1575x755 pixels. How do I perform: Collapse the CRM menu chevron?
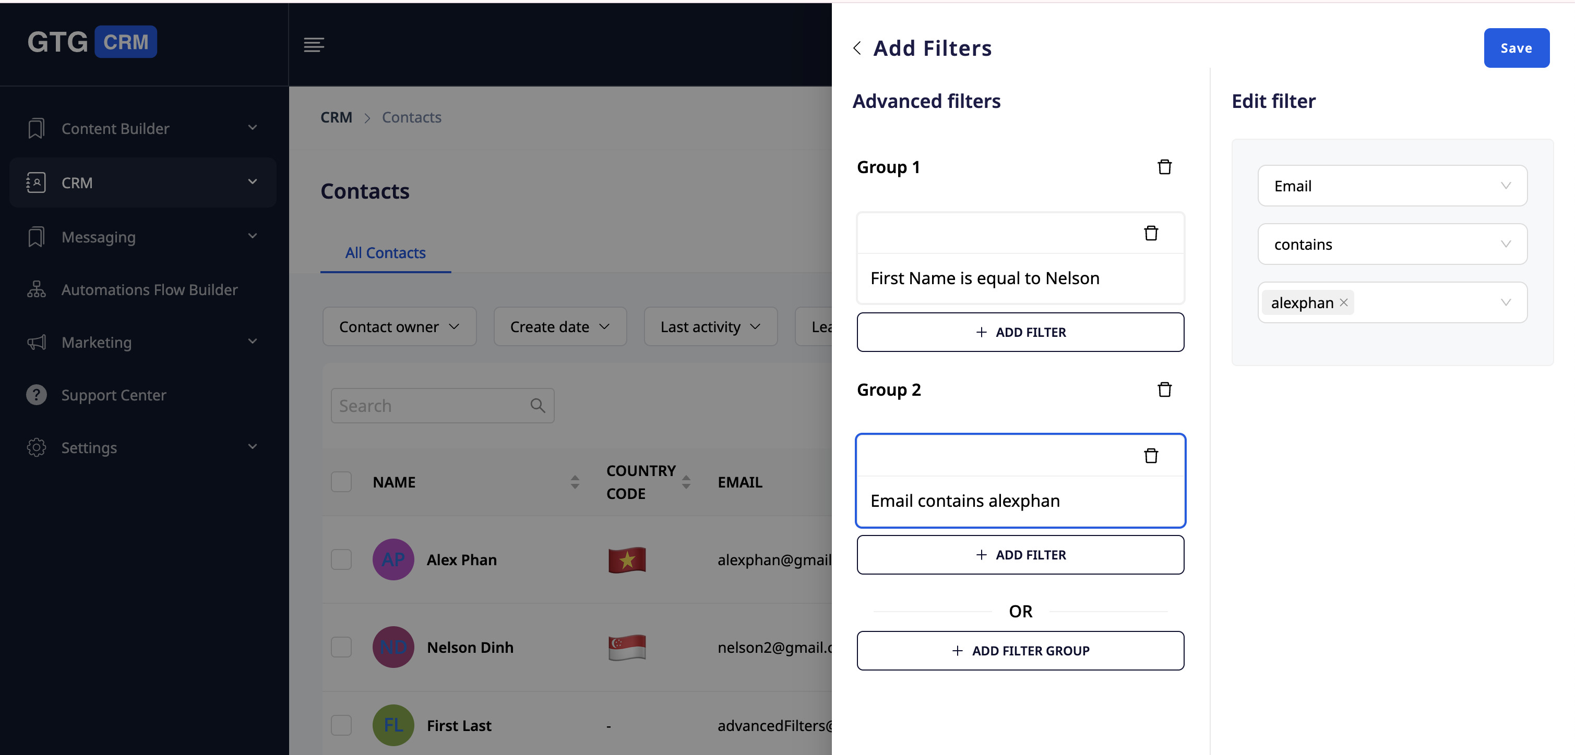coord(253,181)
